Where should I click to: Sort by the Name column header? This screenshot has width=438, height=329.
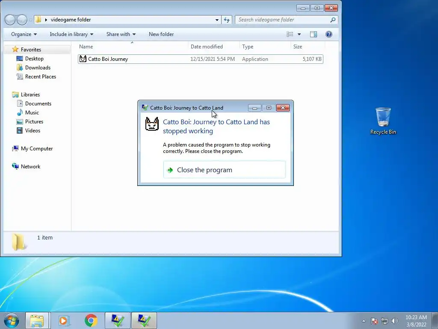pos(133,46)
